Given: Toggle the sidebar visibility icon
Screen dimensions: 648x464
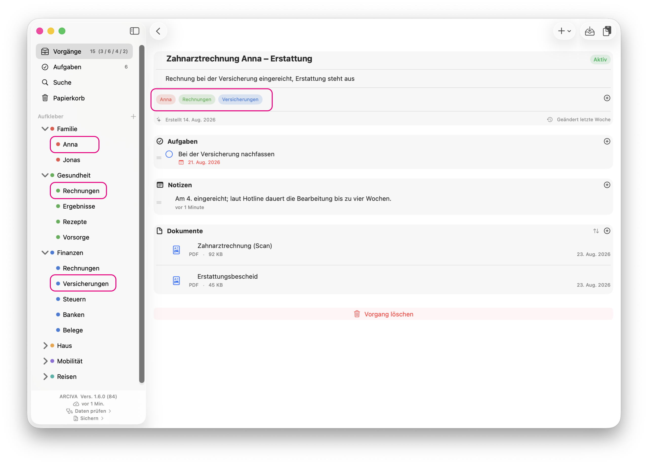Looking at the screenshot, I should tap(134, 31).
